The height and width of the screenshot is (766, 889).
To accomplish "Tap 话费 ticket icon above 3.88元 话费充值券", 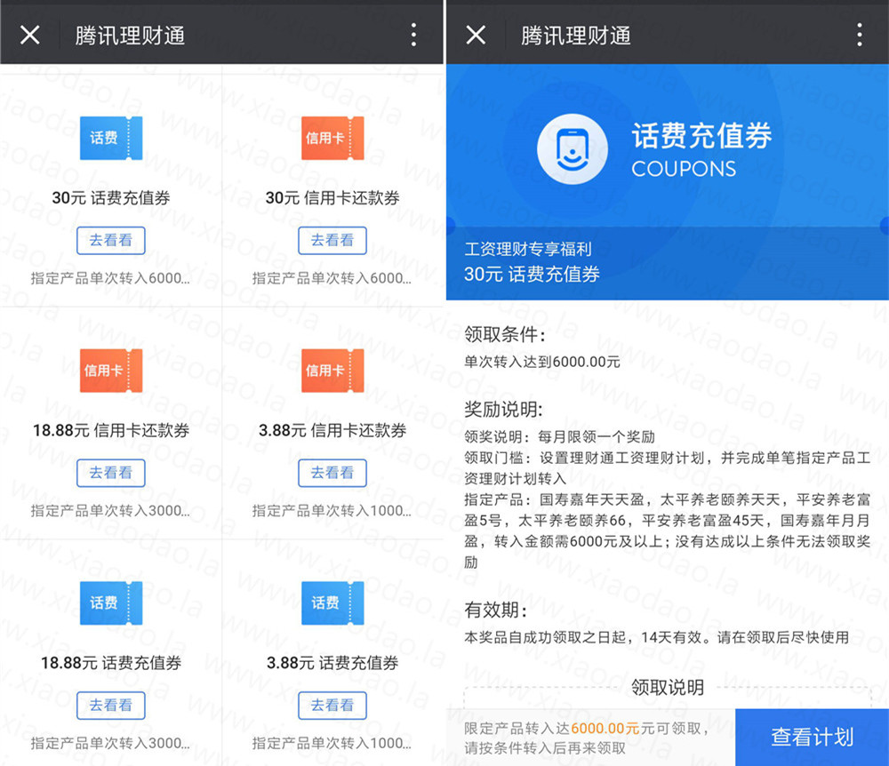I will [x=332, y=602].
